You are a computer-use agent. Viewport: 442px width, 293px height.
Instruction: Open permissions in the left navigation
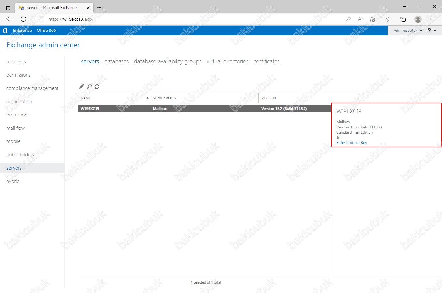click(x=19, y=75)
